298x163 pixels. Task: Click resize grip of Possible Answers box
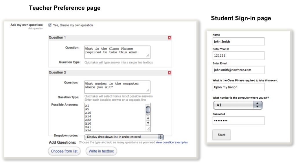[148, 129]
